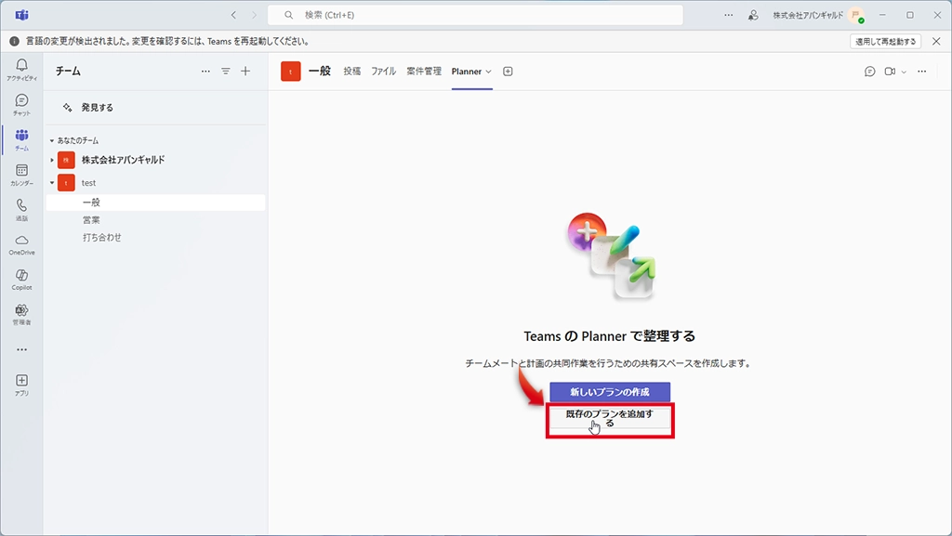
Task: Open Copilot from the left rail
Action: [x=22, y=280]
